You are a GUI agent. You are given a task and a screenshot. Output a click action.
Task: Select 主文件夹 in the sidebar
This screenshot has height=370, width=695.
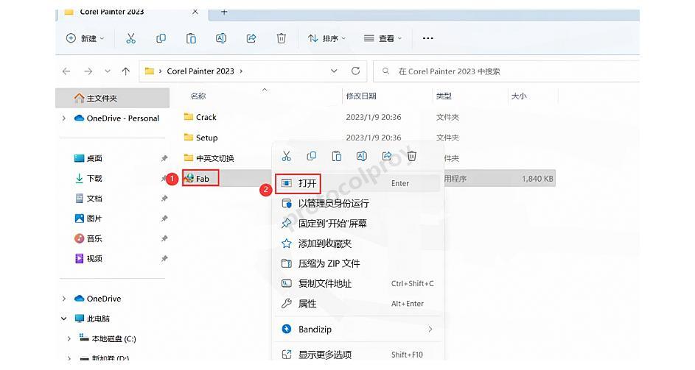113,98
